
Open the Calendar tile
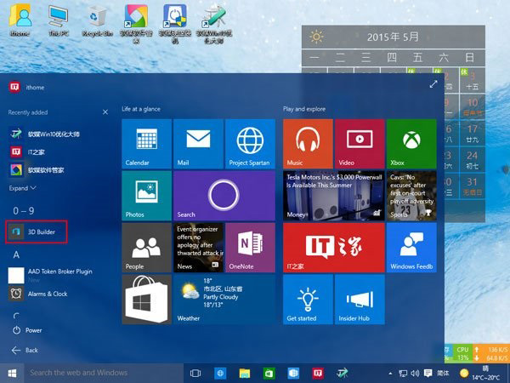pos(146,143)
